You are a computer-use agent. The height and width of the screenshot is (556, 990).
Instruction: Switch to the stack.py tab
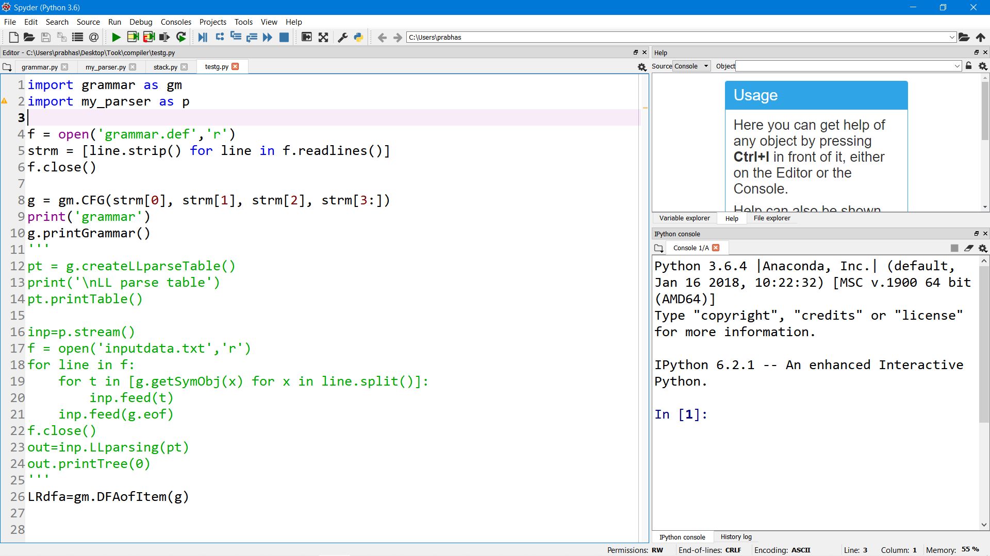166,67
